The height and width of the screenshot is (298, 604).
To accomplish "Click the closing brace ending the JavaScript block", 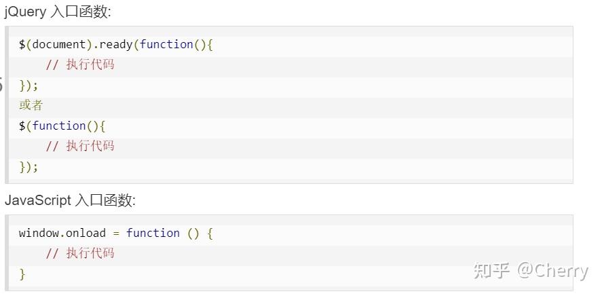I will [x=22, y=274].
